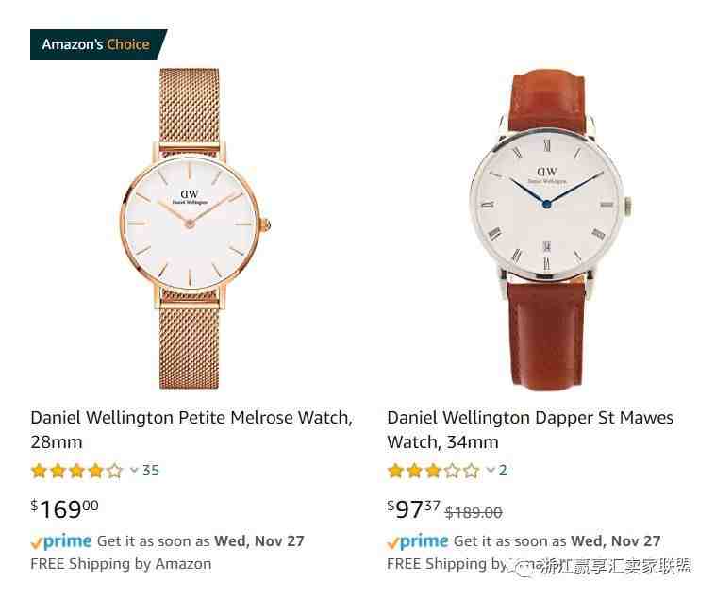Screen dimensions: 715x598
Task: Open Daniel Wellington Dapper St Mawes title link
Action: (x=530, y=430)
